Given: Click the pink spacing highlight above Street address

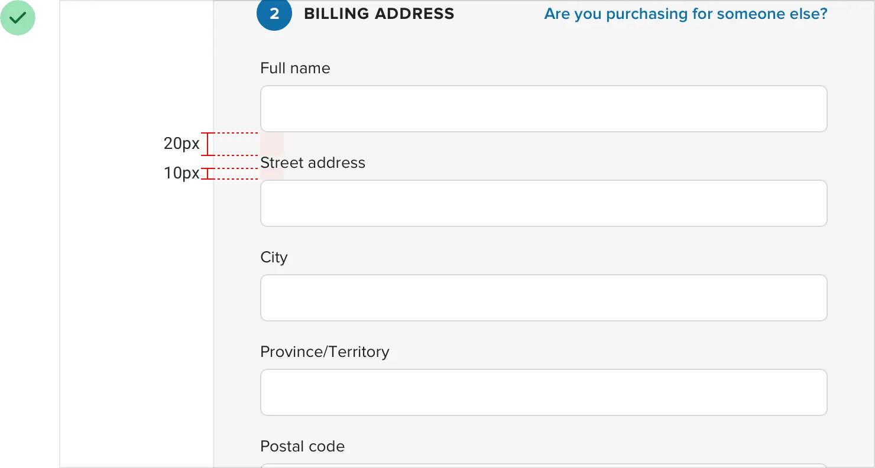Looking at the screenshot, I should (x=272, y=144).
